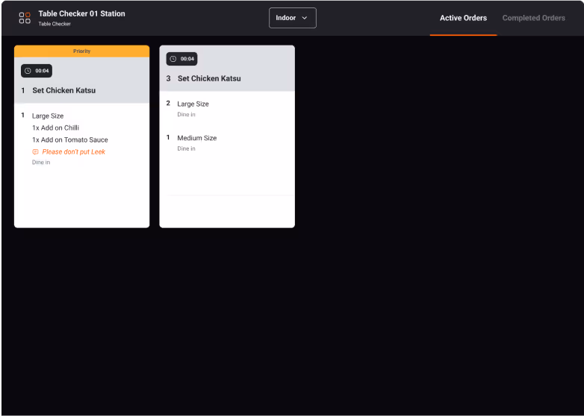
Task: Click the clock icon on the second order card
Action: (x=173, y=59)
